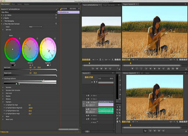
Task: Click the Lift button in the Program monitor
Action: (169, 69)
